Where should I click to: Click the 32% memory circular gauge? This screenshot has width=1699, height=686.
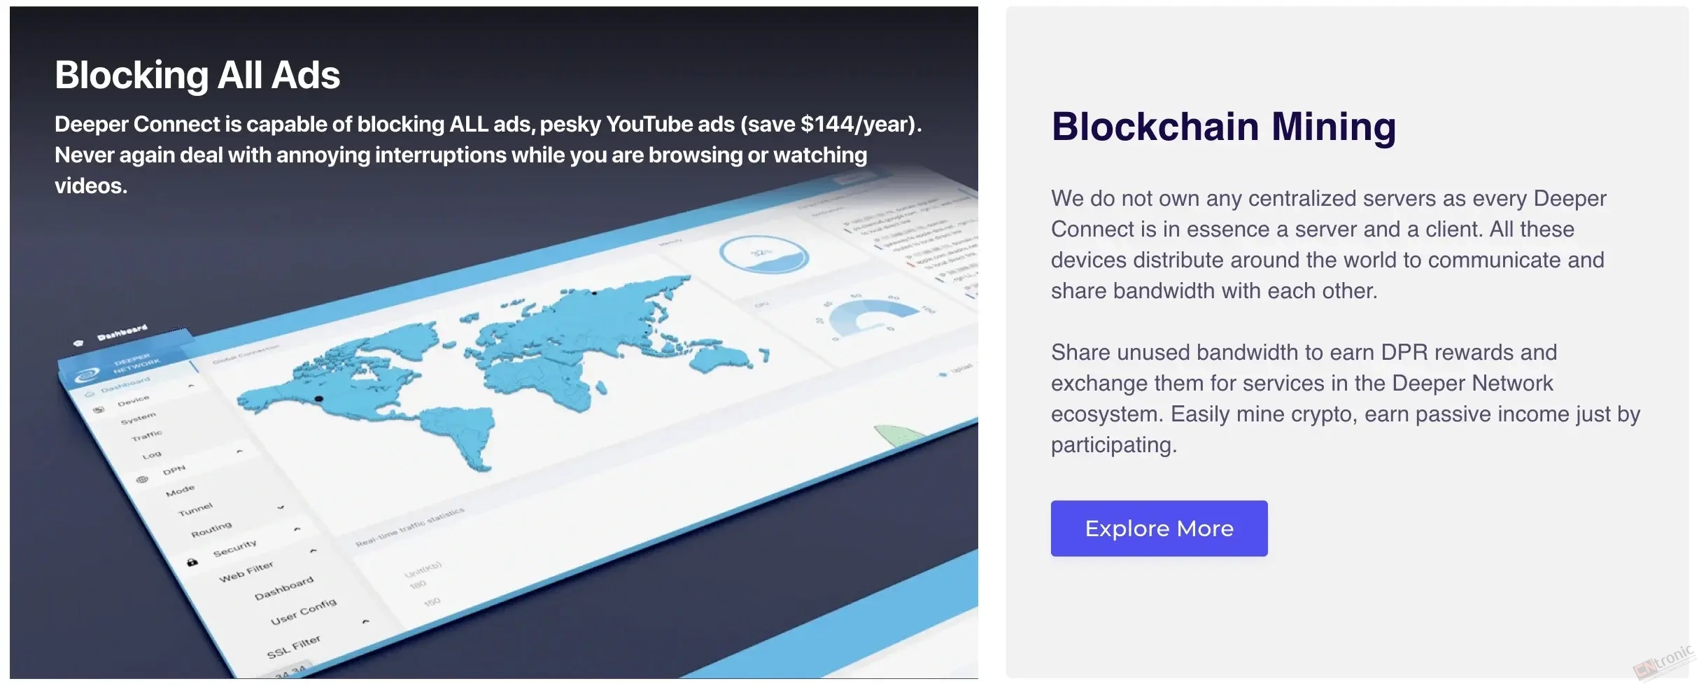coord(764,253)
